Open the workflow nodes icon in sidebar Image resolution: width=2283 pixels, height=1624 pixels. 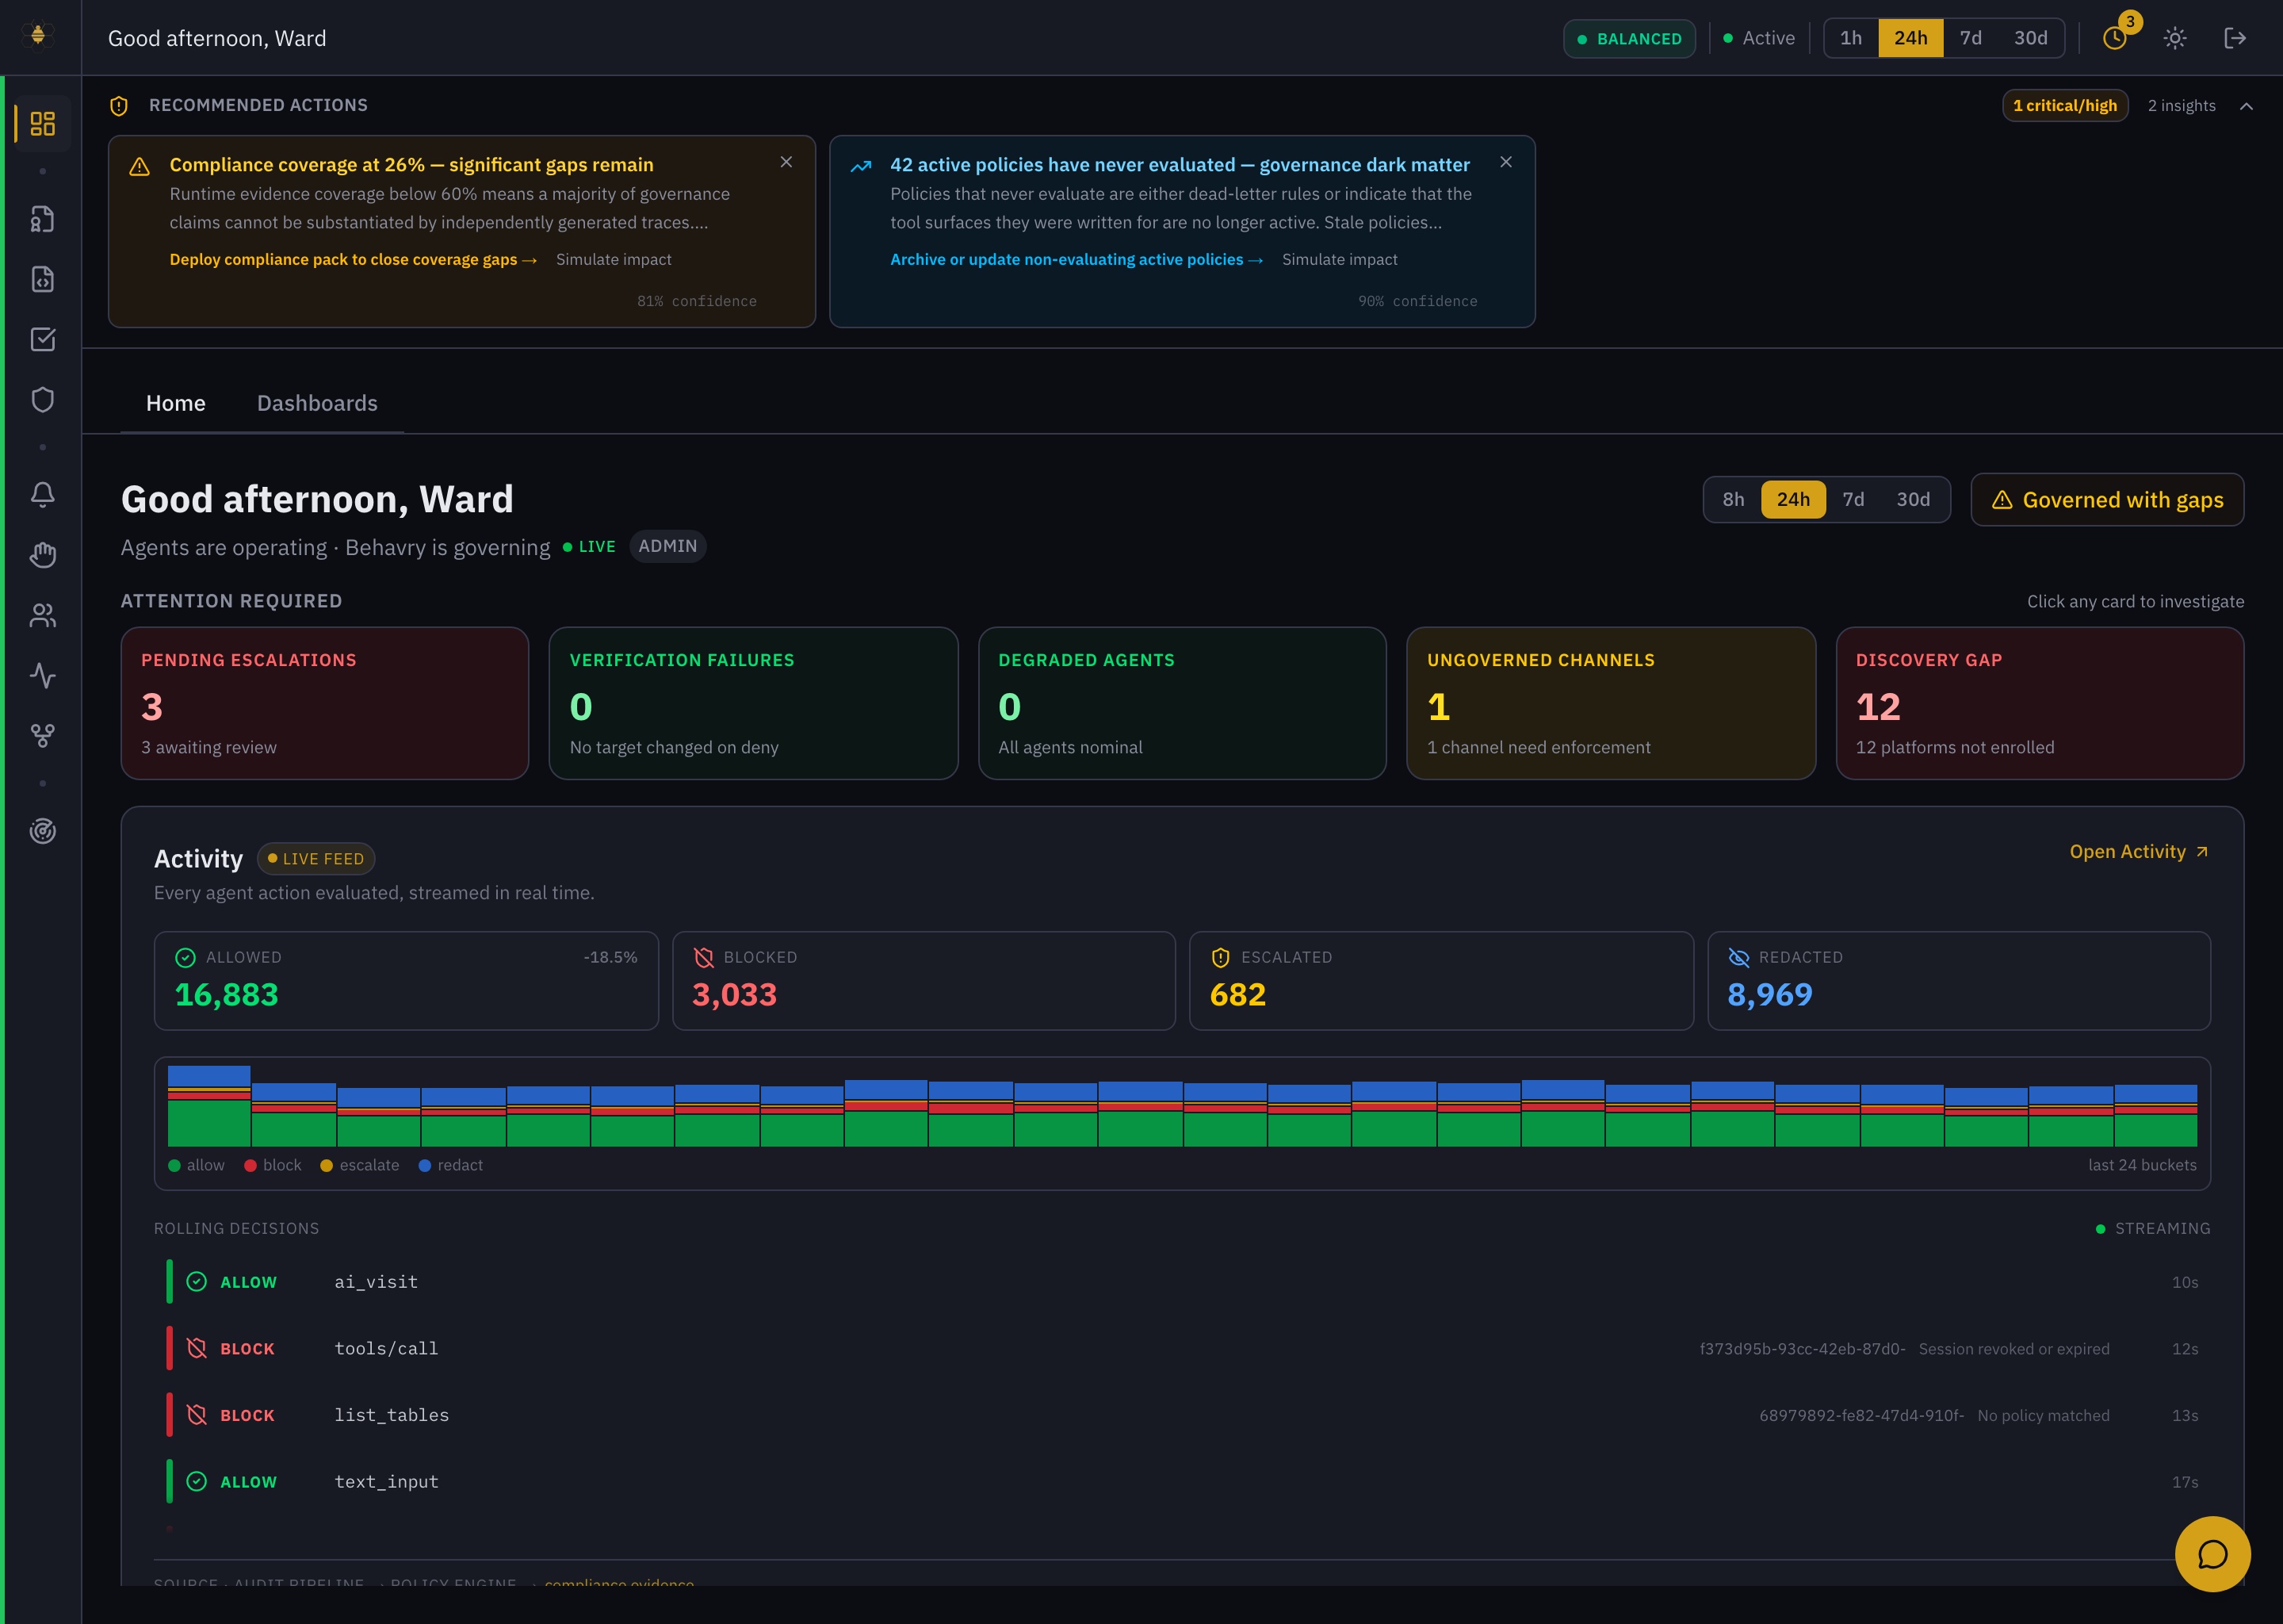(x=42, y=735)
